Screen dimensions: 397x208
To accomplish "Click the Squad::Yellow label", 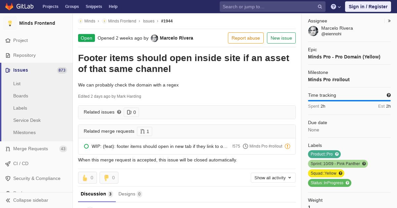I will [x=323, y=173].
